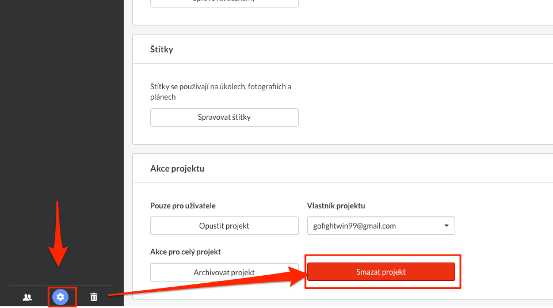Open the Vlastník projektu owner dropdown
The height and width of the screenshot is (308, 553).
(381, 226)
